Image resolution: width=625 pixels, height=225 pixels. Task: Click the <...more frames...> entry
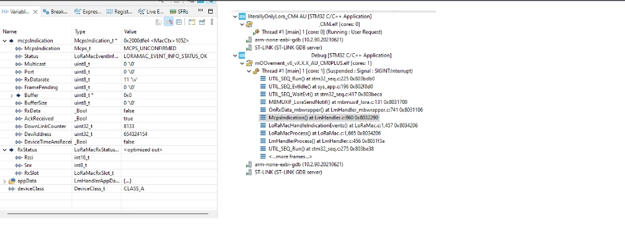coord(286,156)
